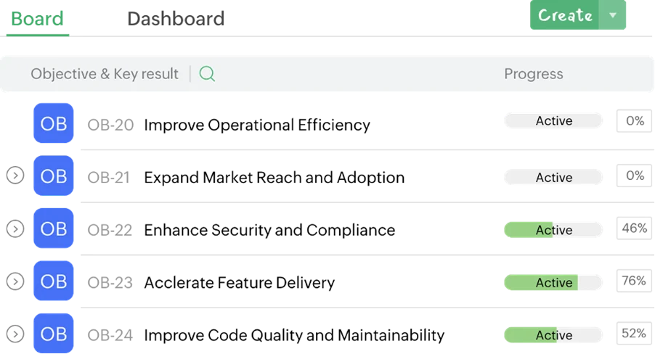Click the fourth row's OB objective icon
Screen dimensions: 655x354
[x=53, y=281]
